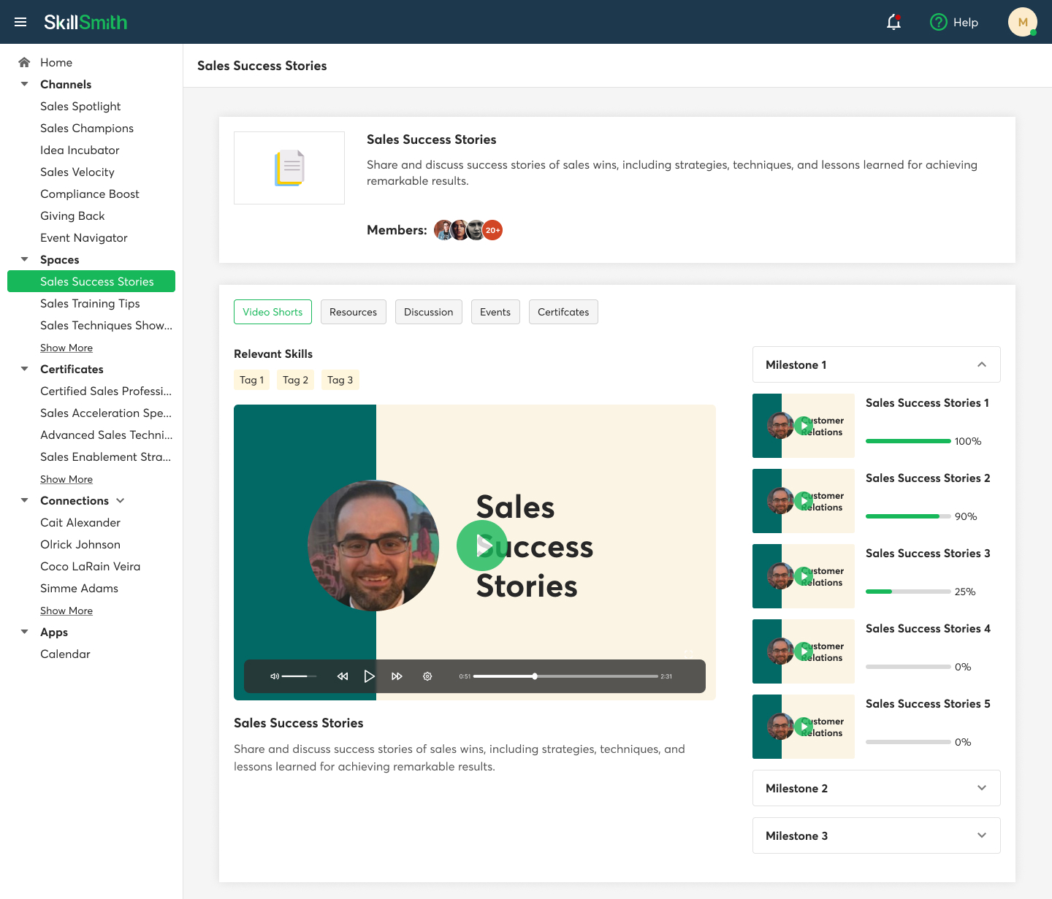Collapse the Channels section
This screenshot has height=899, width=1052.
coord(24,84)
